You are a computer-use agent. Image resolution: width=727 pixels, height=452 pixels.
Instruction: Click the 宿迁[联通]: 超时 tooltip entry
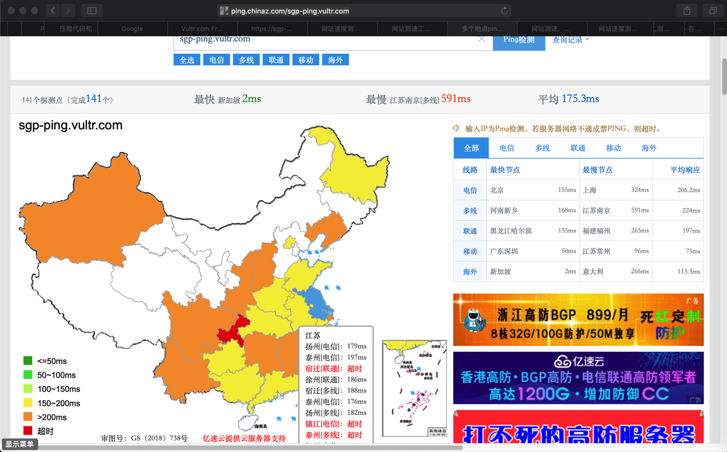(x=333, y=369)
